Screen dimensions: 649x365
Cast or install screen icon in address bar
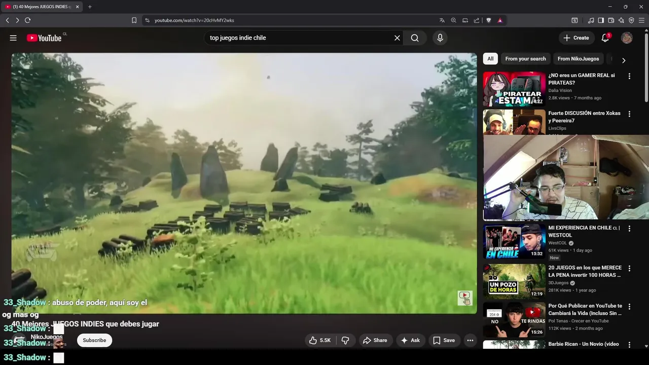click(465, 20)
